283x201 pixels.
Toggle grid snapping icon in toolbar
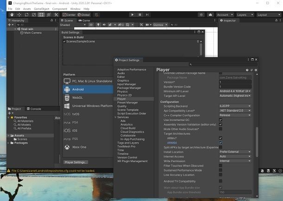pos(96,15)
